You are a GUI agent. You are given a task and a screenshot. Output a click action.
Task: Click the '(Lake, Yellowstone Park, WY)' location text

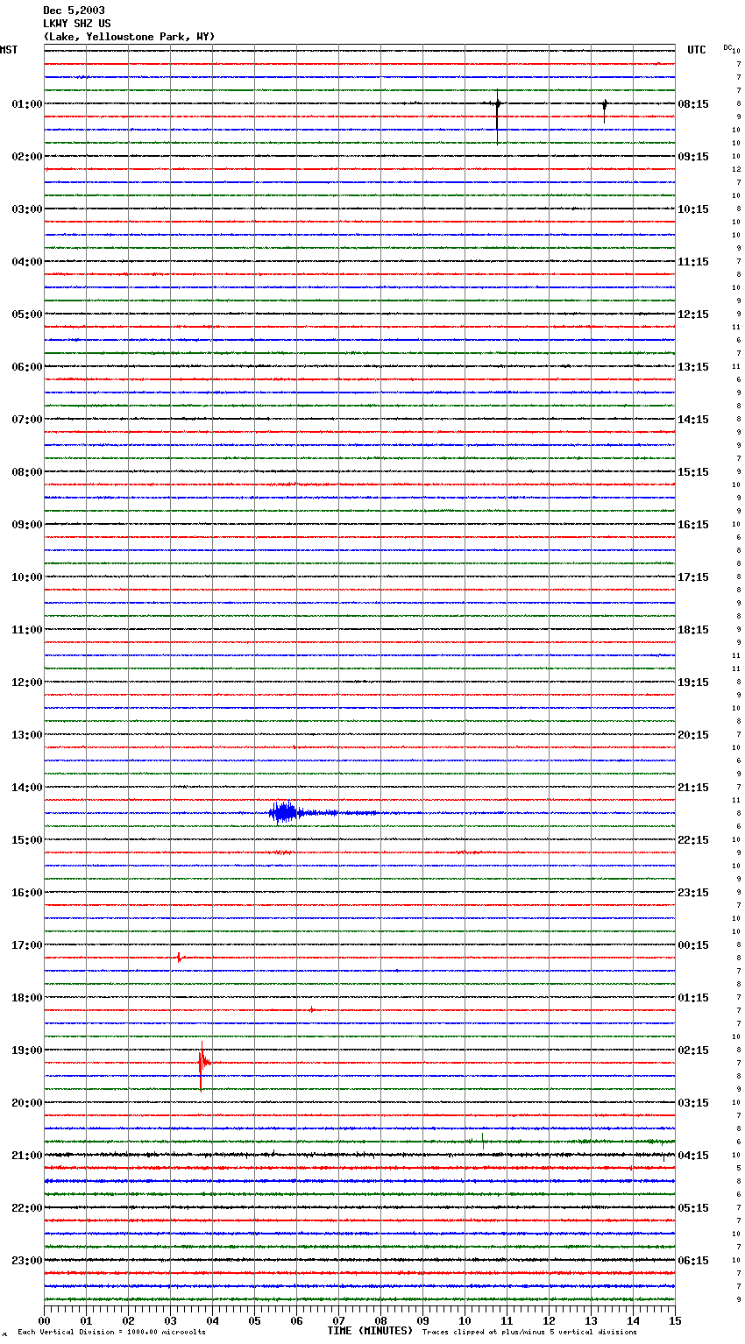pos(129,37)
